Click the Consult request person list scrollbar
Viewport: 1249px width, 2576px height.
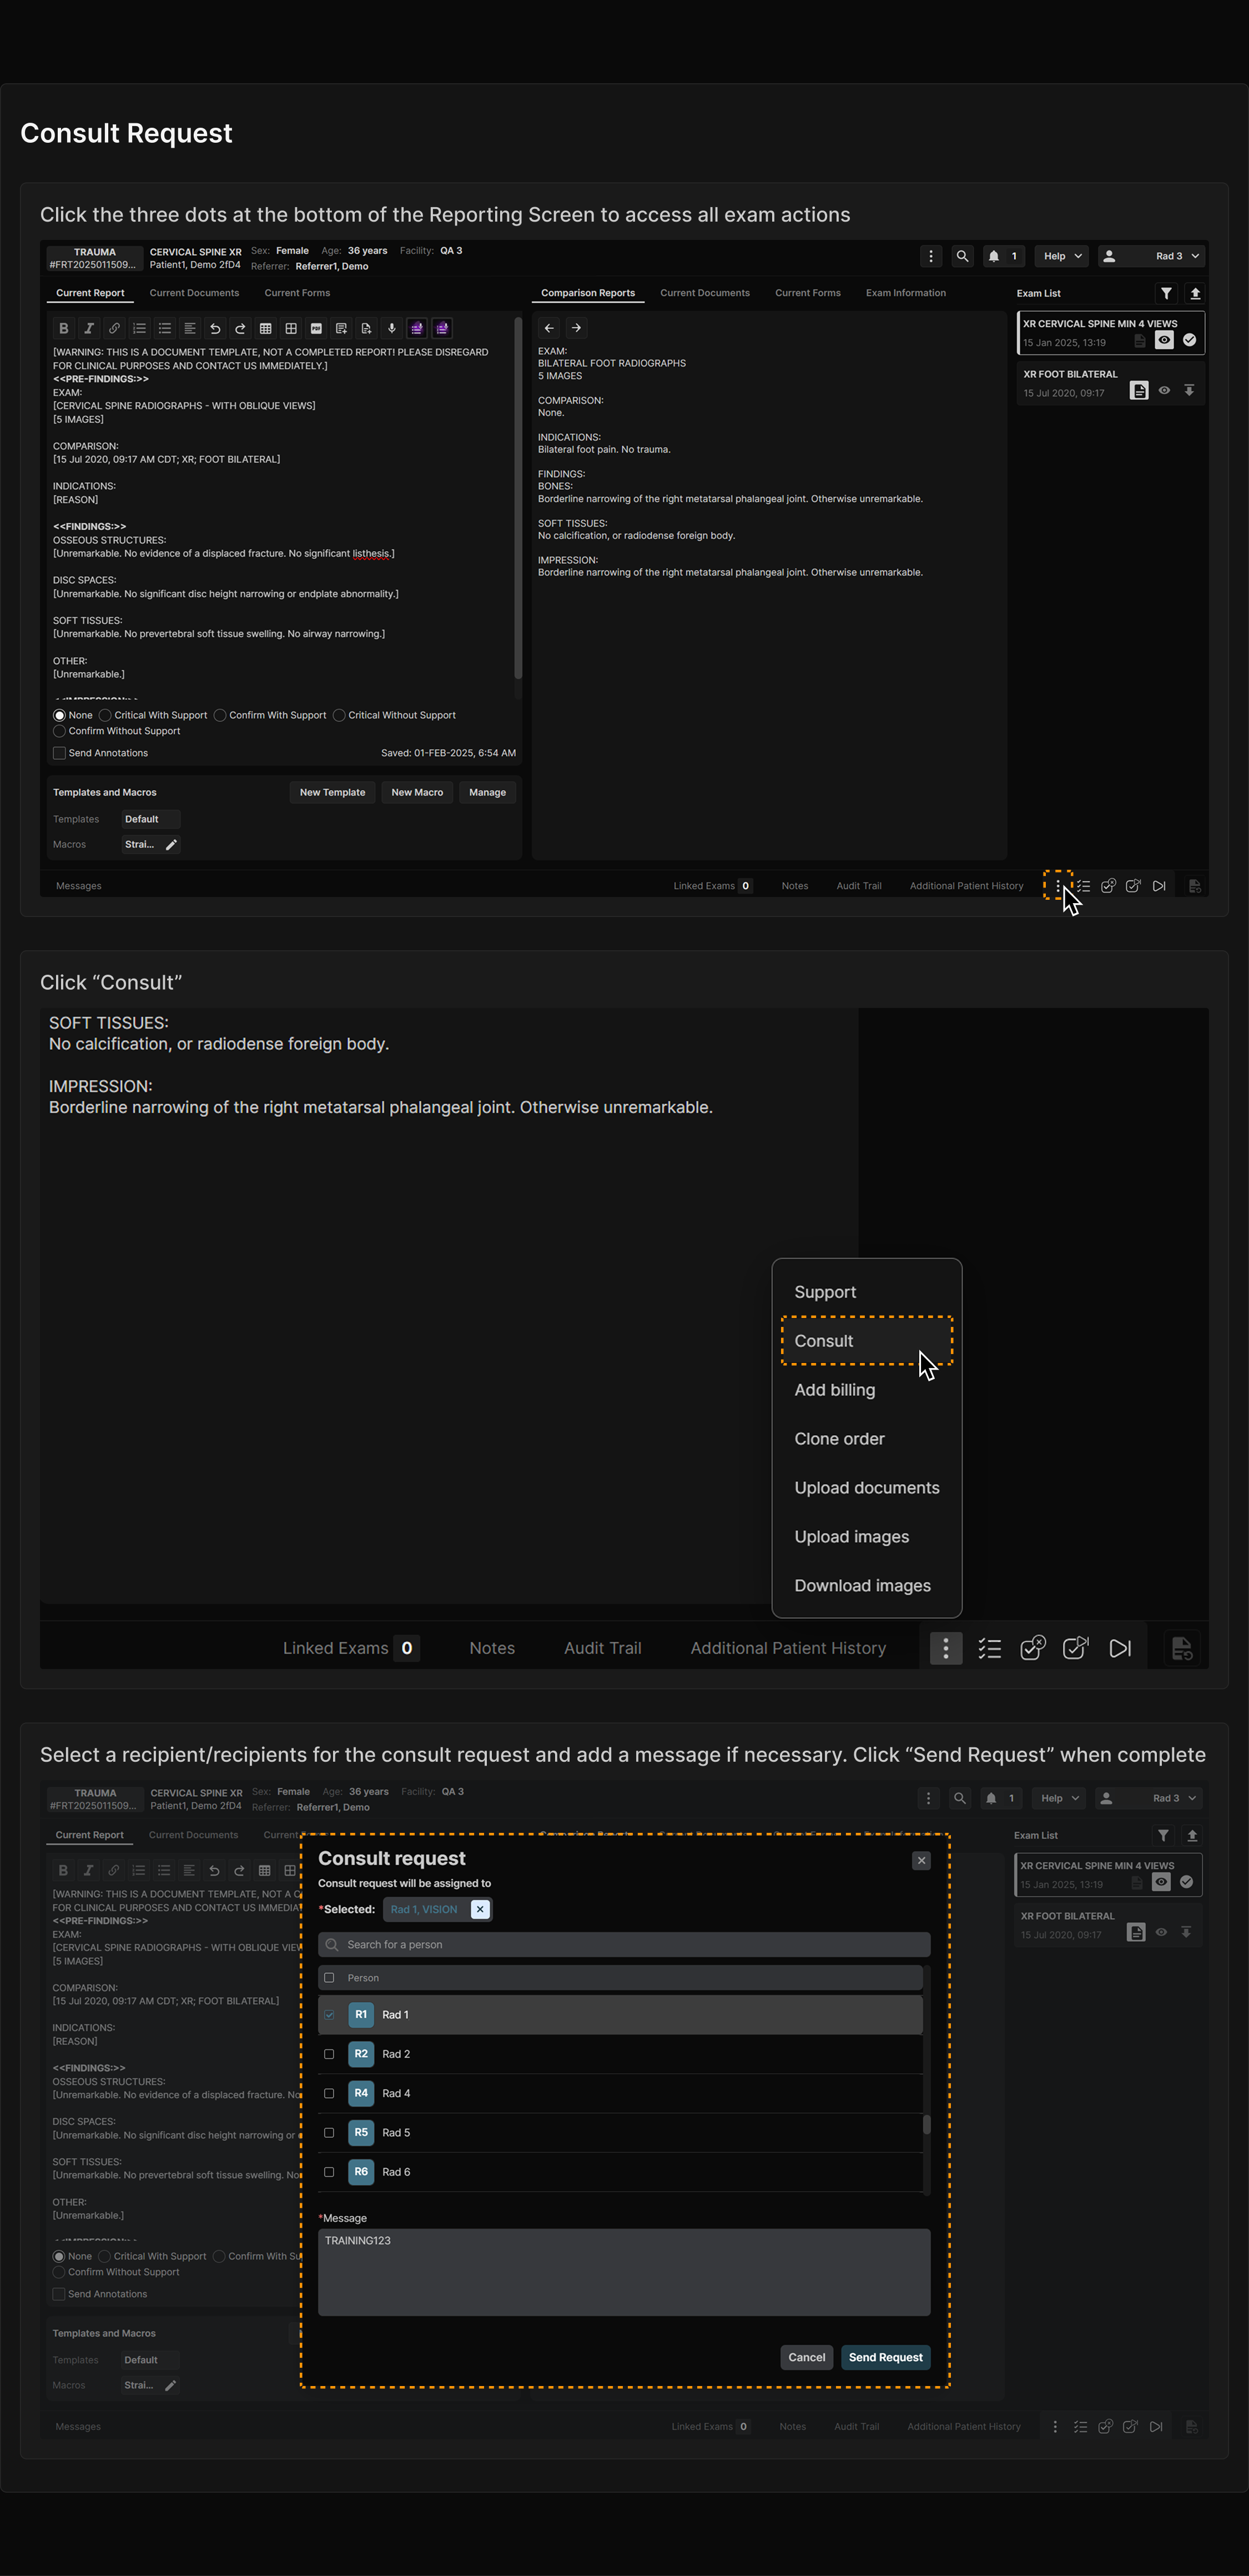[926, 2125]
